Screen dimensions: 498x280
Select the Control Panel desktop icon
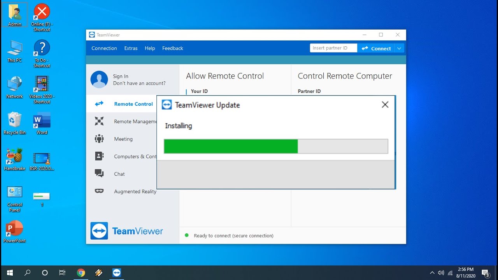15,198
